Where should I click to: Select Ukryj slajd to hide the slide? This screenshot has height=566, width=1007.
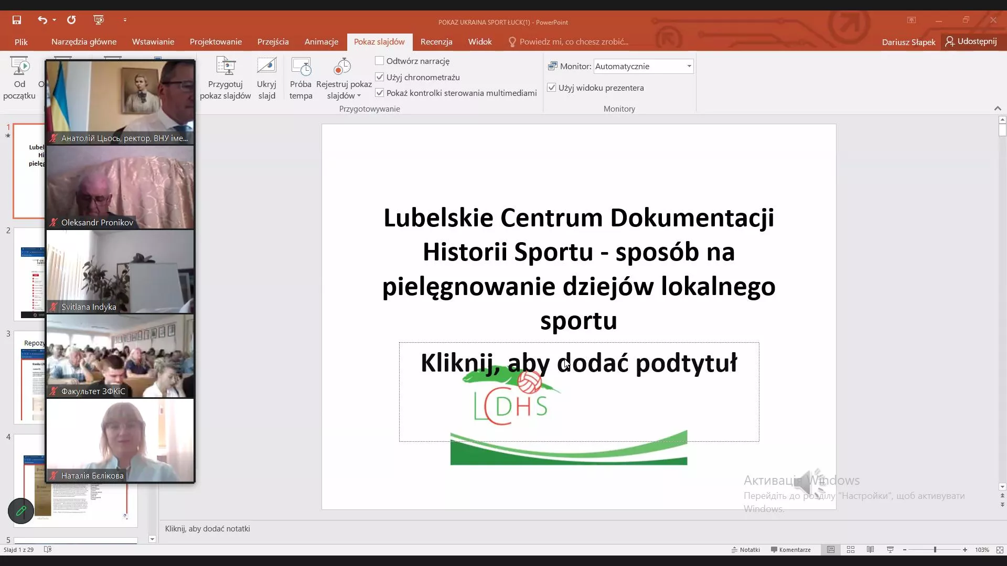[x=266, y=77]
